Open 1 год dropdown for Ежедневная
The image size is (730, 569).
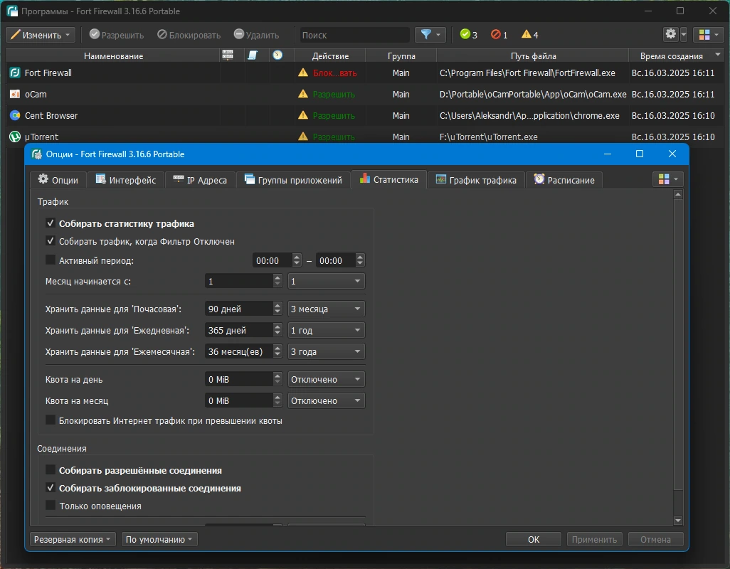click(327, 330)
